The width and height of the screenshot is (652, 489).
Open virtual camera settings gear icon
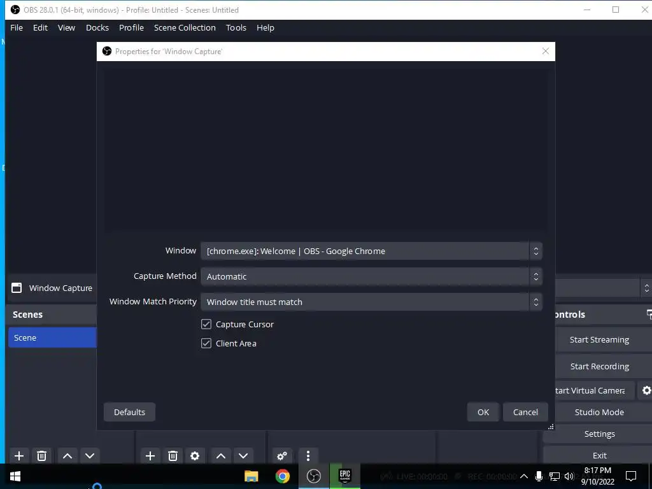coord(646,390)
